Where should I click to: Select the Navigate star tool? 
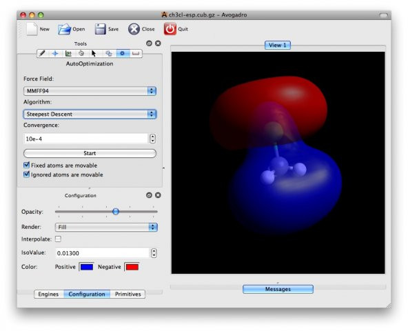(55, 53)
